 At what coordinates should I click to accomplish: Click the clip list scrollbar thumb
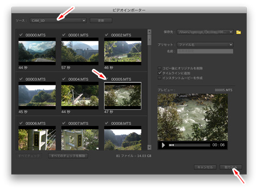click(149, 40)
